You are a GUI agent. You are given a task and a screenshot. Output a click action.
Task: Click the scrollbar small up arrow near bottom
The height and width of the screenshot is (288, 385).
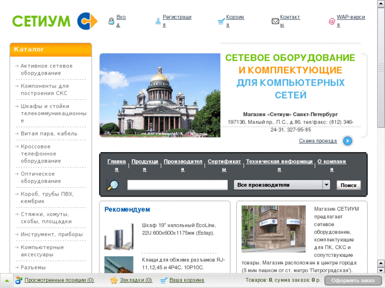(x=381, y=264)
